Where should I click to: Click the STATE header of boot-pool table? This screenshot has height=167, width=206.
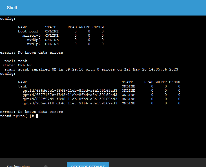tap(51, 27)
